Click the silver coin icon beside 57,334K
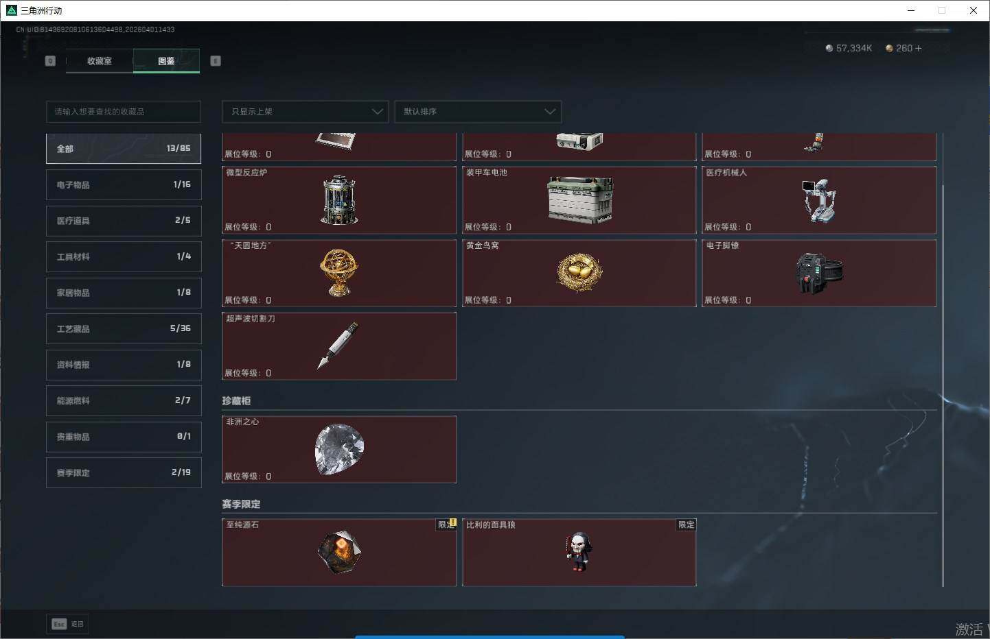990x639 pixels. 829,48
